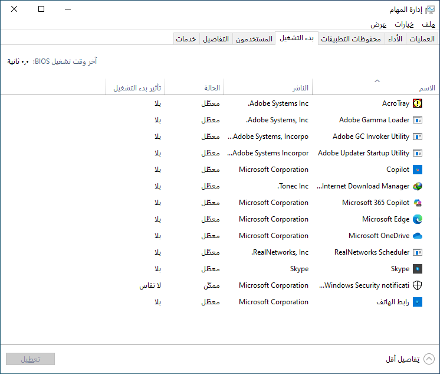Click the Microsoft OneDrive cloud icon
The height and width of the screenshot is (374, 440).
click(x=418, y=236)
